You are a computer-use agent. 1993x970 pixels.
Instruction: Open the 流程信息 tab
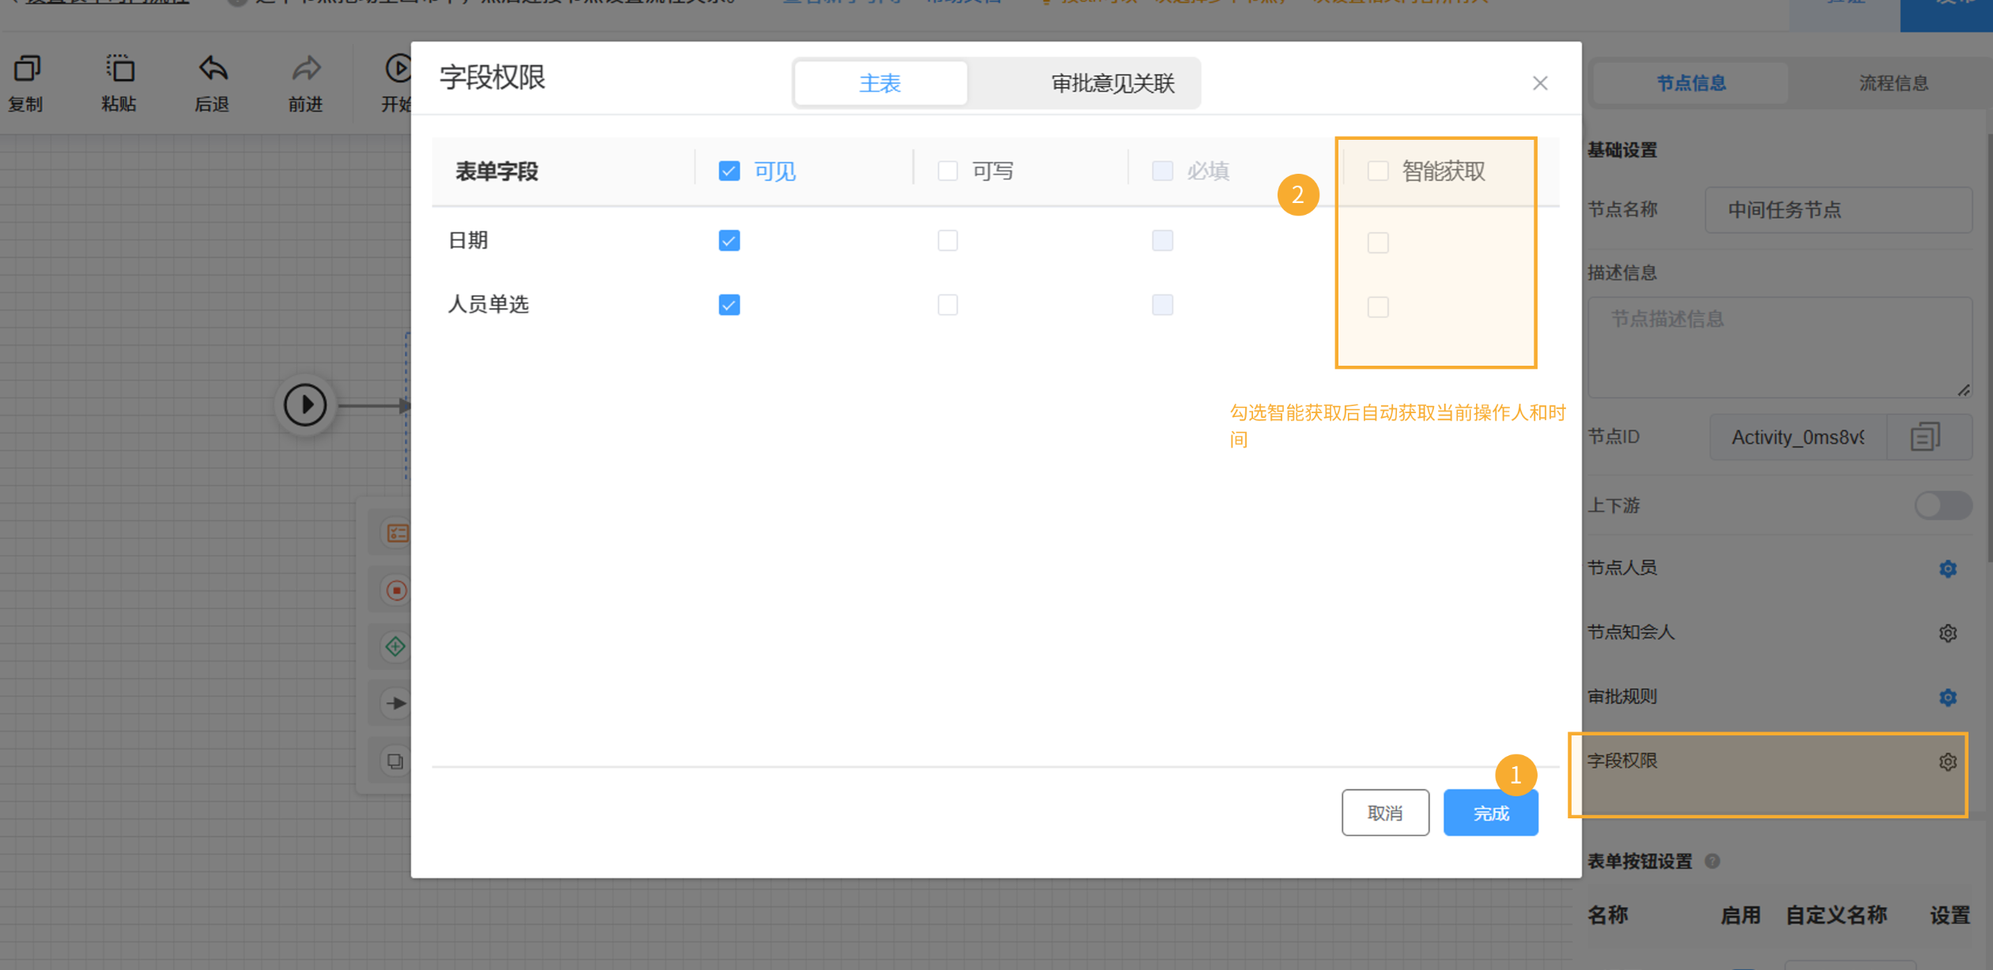click(x=1893, y=83)
